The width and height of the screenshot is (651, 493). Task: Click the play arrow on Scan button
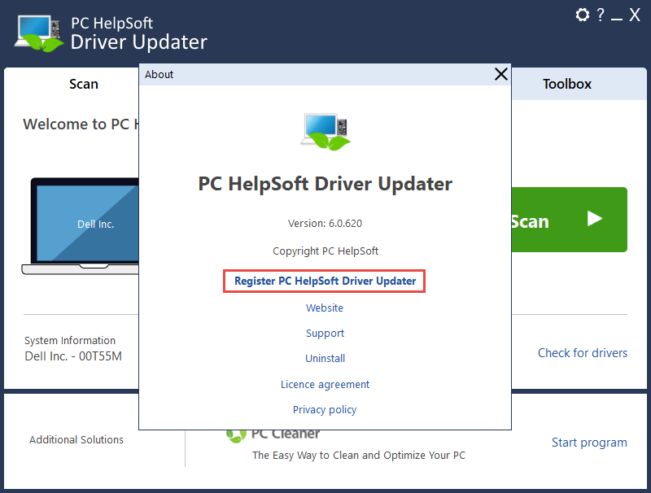[594, 219]
